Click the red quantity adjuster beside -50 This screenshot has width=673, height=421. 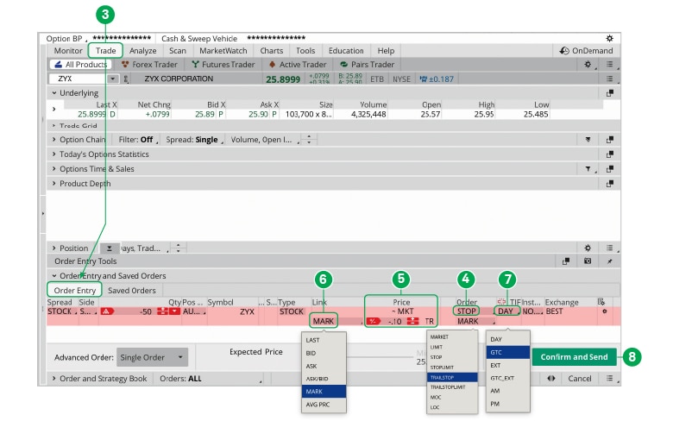162,311
